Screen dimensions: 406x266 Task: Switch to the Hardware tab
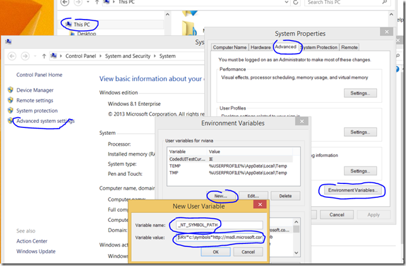pos(260,47)
